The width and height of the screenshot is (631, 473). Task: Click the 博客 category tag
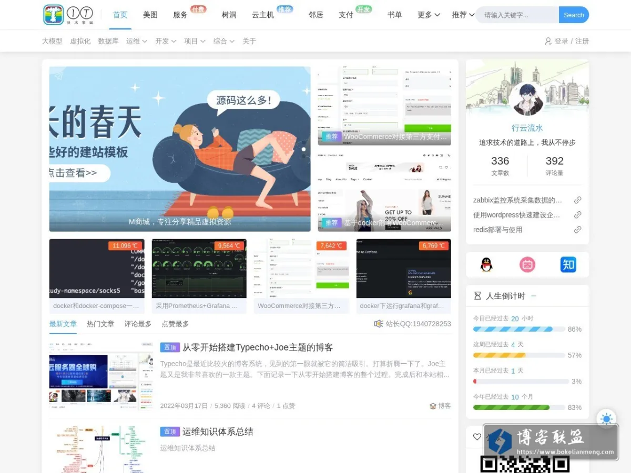pyautogui.click(x=444, y=406)
